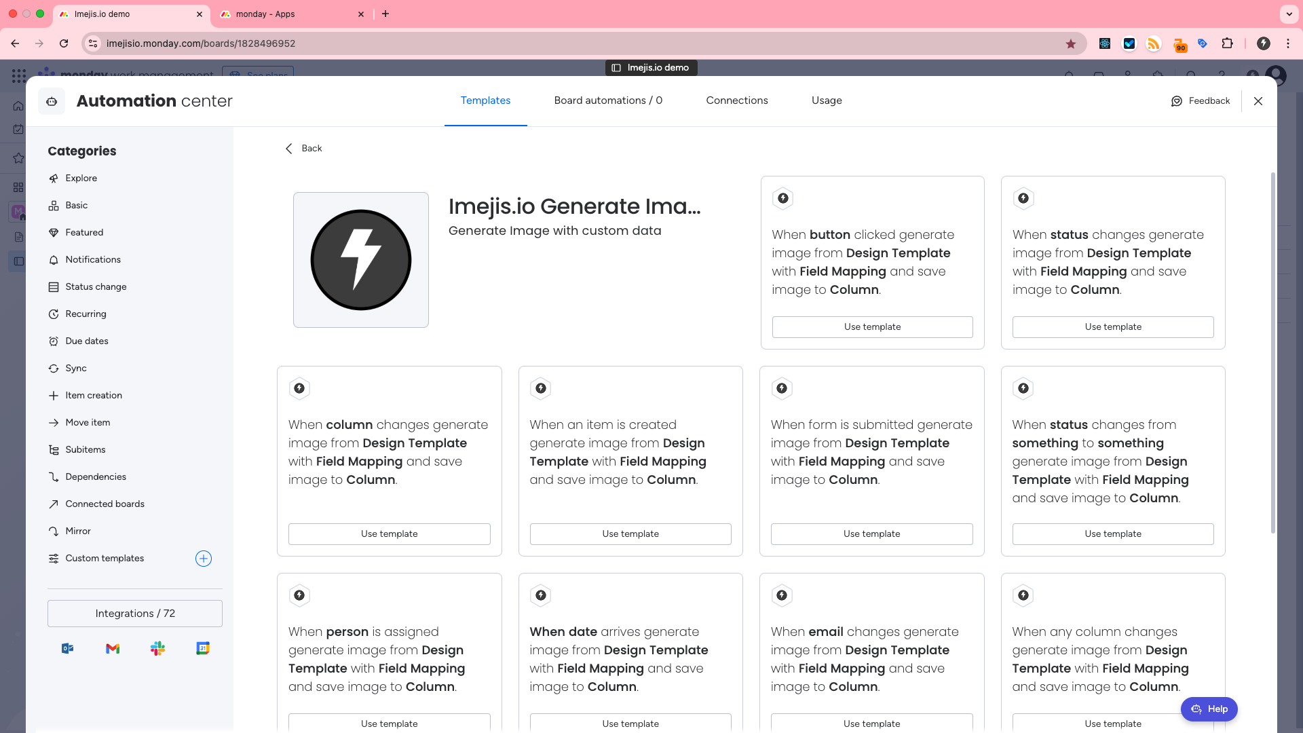Click the Mirror category icon
The image size is (1303, 733).
[54, 531]
